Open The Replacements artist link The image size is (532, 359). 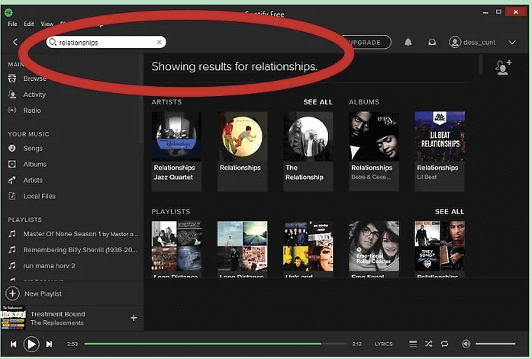[x=57, y=322]
